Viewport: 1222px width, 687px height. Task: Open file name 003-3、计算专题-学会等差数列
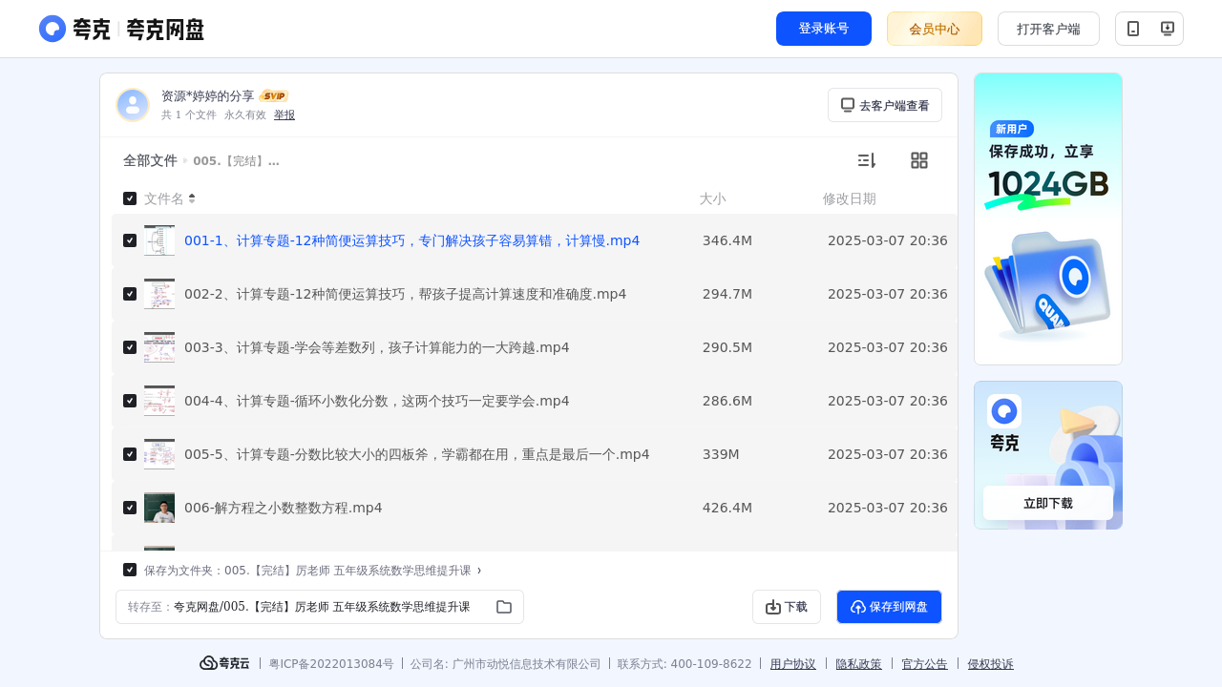click(x=377, y=347)
